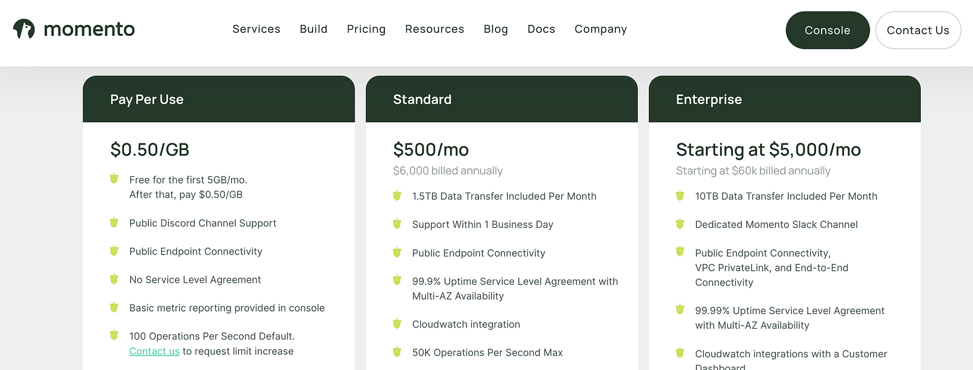Image resolution: width=973 pixels, height=370 pixels.
Task: Open the Company menu item
Action: click(600, 29)
